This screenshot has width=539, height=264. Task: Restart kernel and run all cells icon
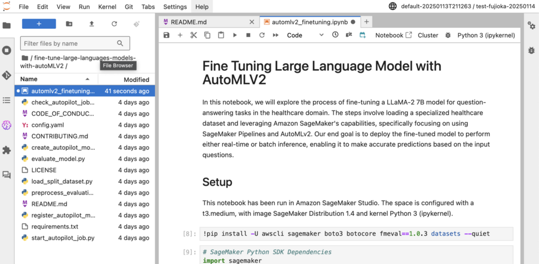point(276,35)
